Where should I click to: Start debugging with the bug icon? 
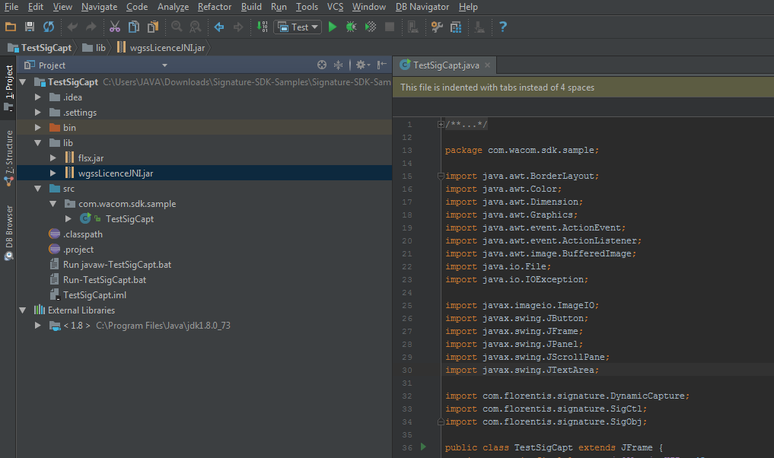[x=351, y=27]
